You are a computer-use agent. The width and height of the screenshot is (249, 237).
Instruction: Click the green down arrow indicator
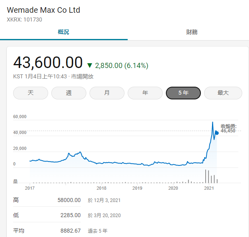point(89,66)
